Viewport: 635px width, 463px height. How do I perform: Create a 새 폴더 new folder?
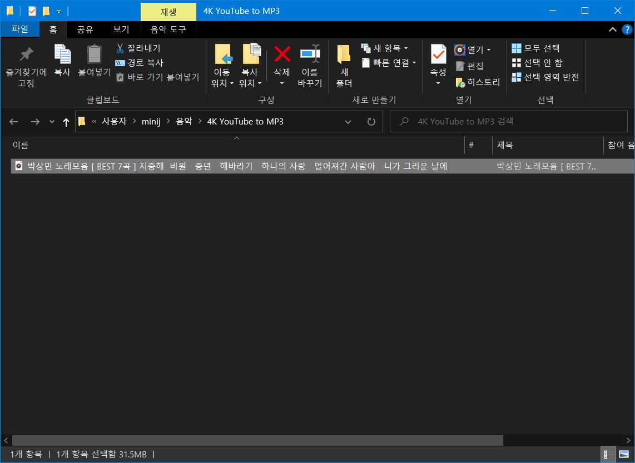(x=344, y=66)
